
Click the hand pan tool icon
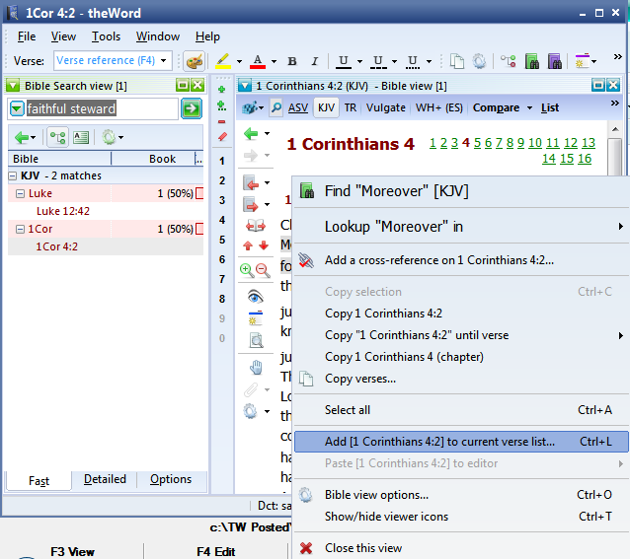pos(256,367)
